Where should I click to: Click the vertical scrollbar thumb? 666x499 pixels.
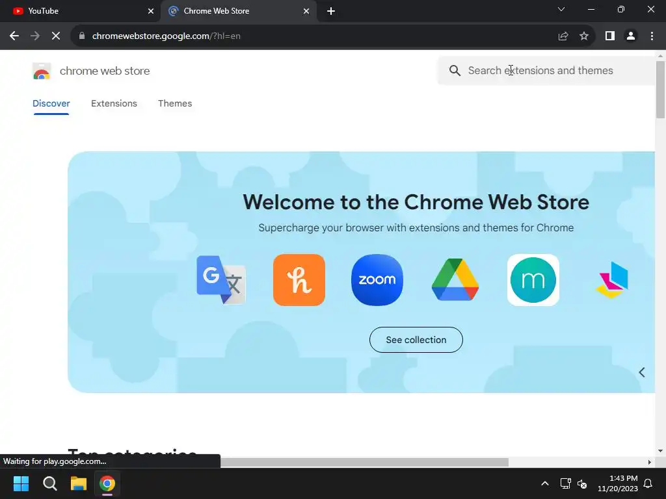coord(660,90)
